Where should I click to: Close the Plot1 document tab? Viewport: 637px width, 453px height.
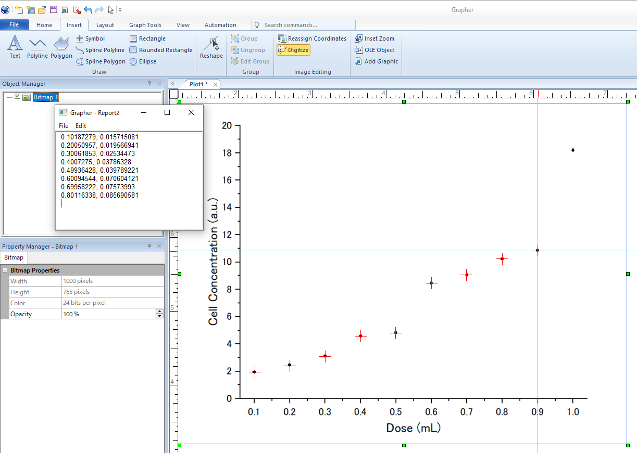[x=216, y=84]
